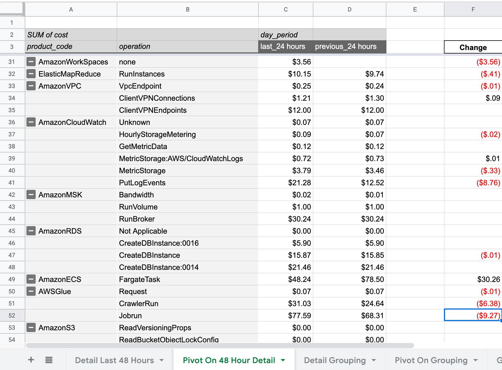Select the ClientVPNEndpoints operation cell

coord(187,110)
